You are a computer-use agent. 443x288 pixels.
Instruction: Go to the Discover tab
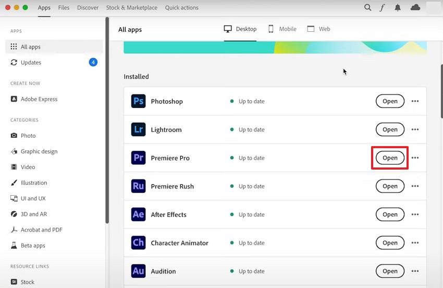88,8
